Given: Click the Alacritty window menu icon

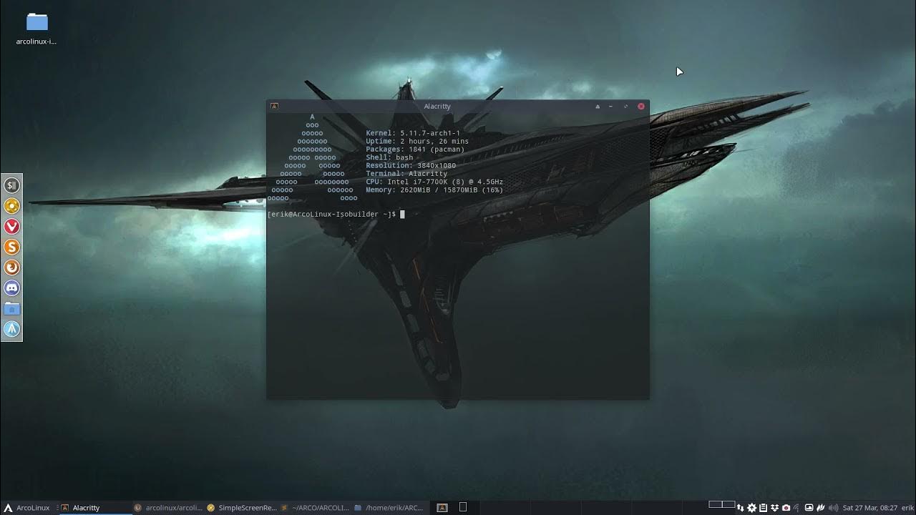Looking at the screenshot, I should click(x=274, y=106).
